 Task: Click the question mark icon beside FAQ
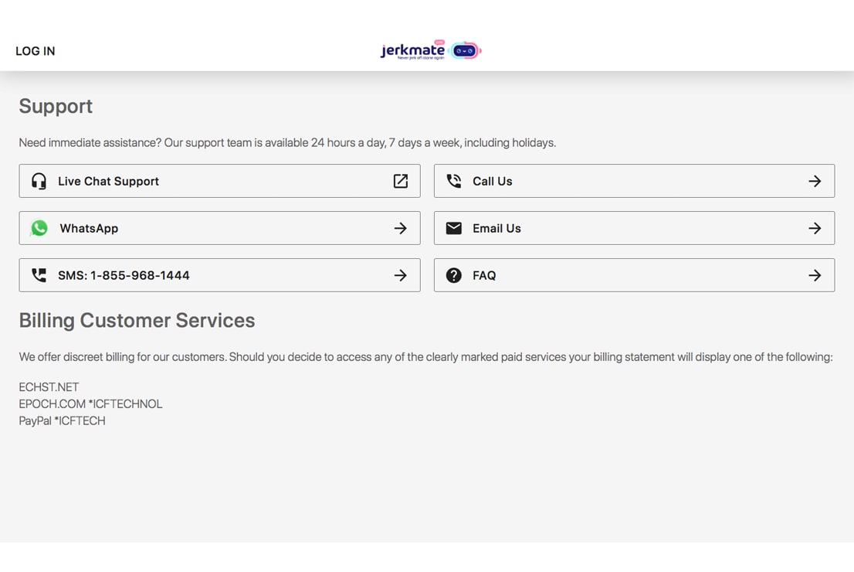pos(454,275)
